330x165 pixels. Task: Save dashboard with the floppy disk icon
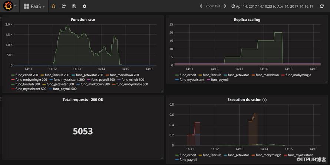tap(74, 6)
